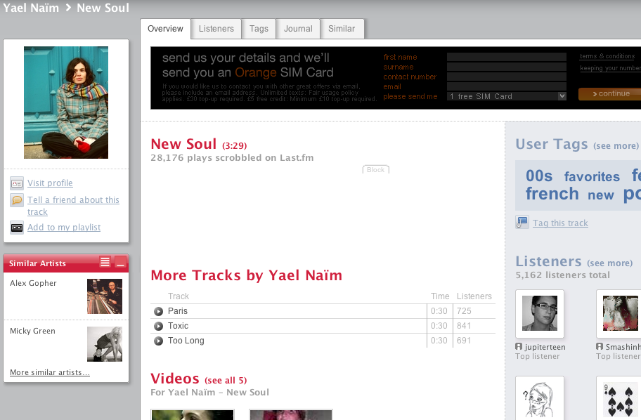The image size is (641, 420).
Task: Click the favorites tag
Action: (592, 176)
